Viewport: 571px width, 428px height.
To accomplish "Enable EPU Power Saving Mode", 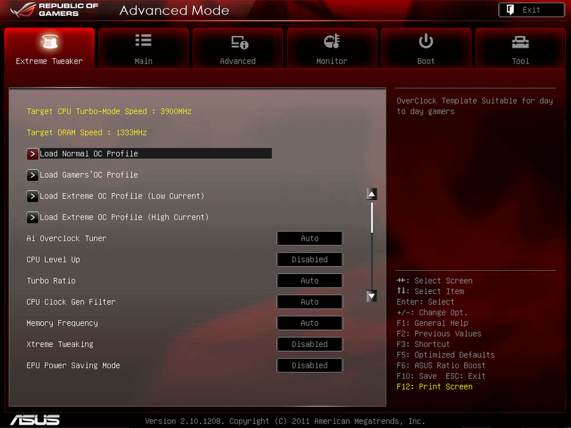I will tap(309, 365).
